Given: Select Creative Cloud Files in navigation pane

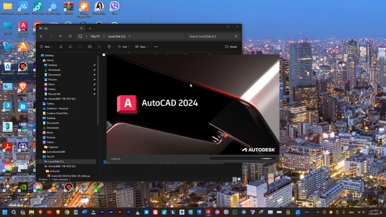Looking at the screenshot, I should [55, 113].
